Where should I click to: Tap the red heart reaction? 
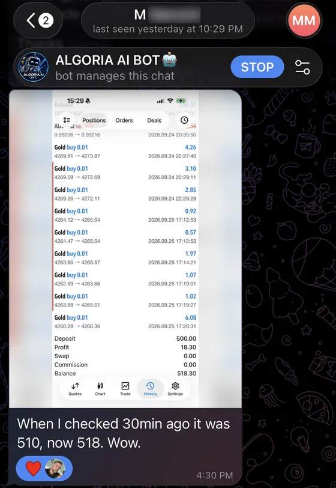tap(33, 468)
